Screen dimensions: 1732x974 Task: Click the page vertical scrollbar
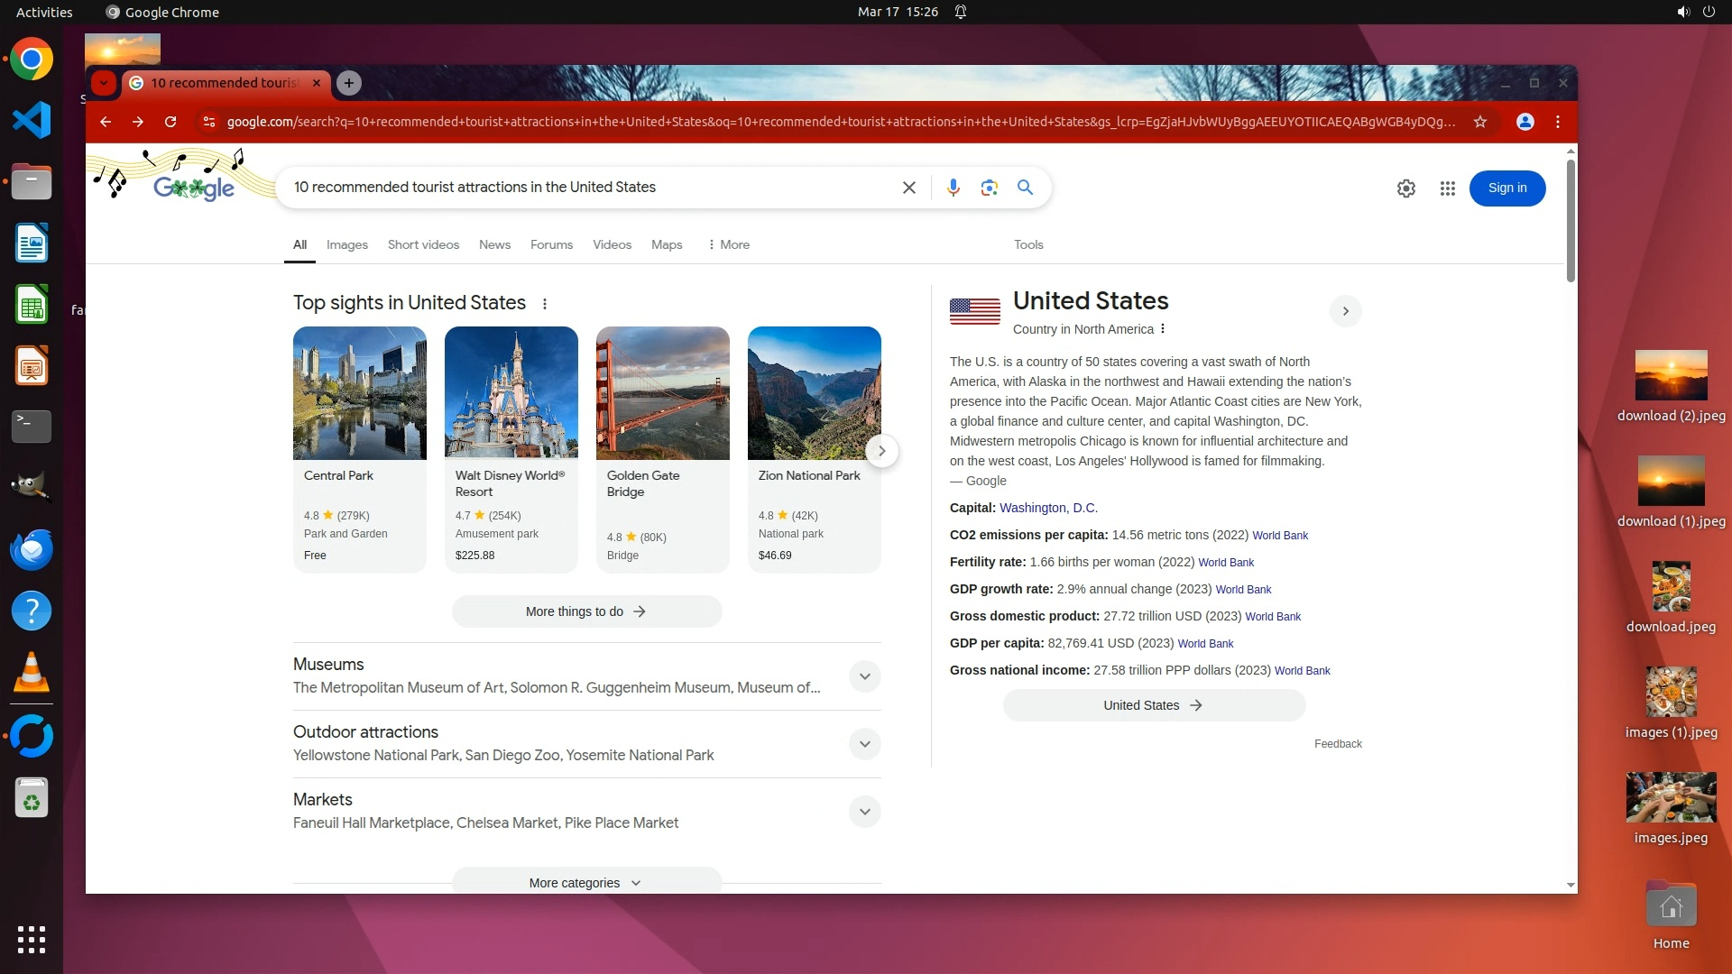(x=1571, y=221)
